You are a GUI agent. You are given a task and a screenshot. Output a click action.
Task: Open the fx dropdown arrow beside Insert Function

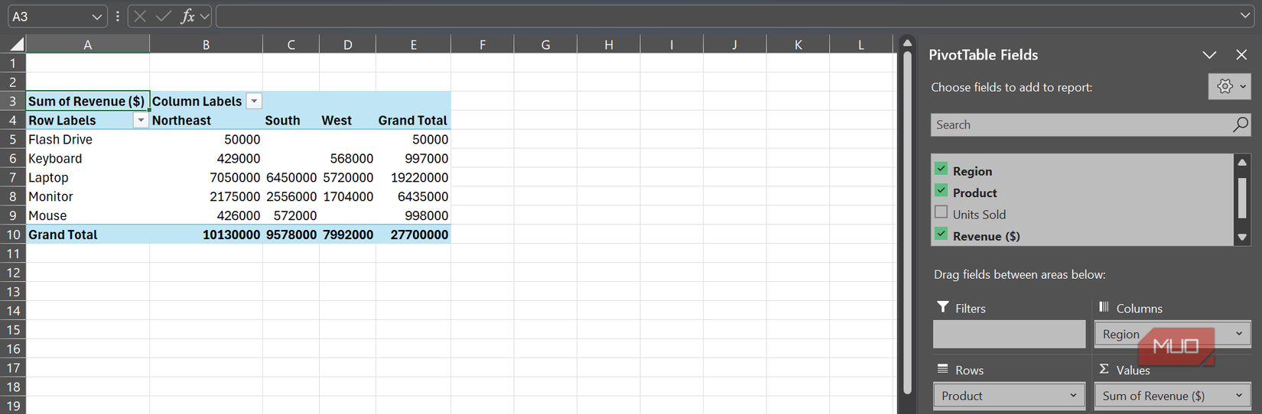205,16
